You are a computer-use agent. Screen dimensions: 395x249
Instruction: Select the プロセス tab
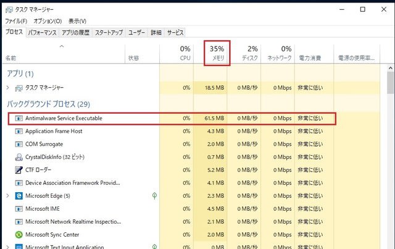(x=14, y=32)
